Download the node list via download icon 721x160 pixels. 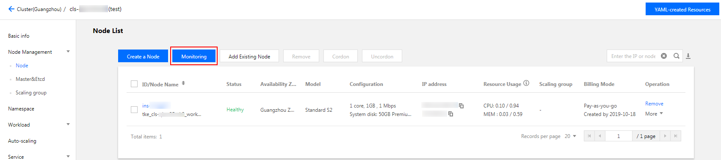[x=688, y=56]
